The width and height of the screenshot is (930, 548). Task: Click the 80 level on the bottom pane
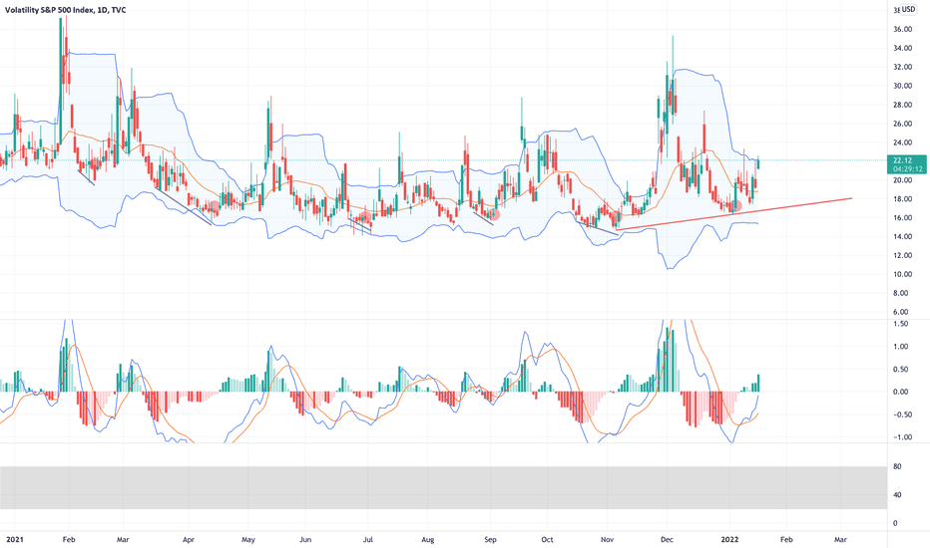pos(897,467)
